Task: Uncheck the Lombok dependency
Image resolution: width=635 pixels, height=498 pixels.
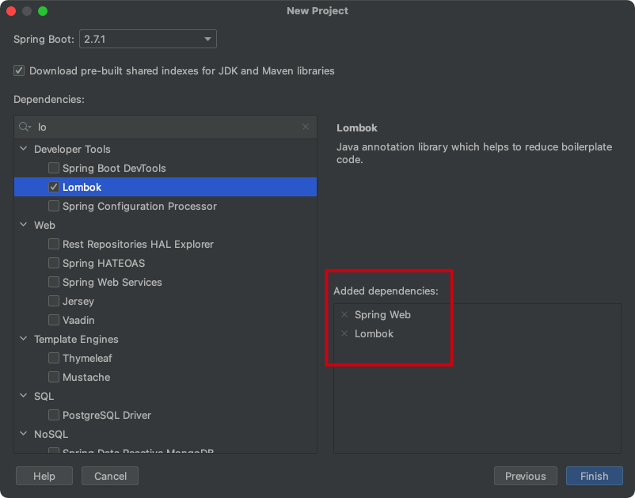Action: point(54,187)
